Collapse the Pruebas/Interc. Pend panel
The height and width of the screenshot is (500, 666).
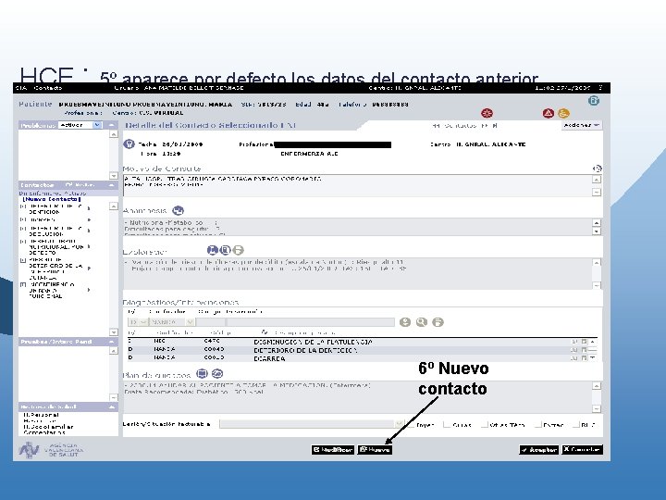[x=112, y=342]
